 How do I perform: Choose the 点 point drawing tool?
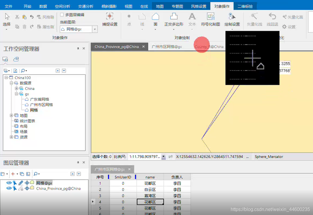coord(129,20)
